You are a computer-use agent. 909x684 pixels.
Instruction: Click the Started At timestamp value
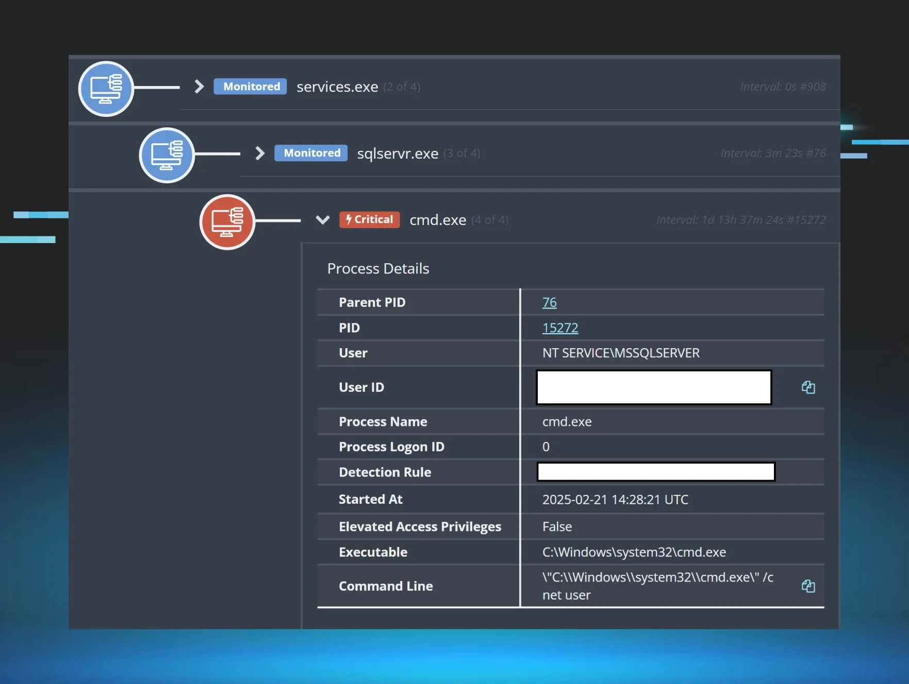point(615,500)
